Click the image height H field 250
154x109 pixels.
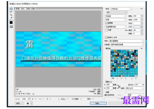click(x=109, y=88)
